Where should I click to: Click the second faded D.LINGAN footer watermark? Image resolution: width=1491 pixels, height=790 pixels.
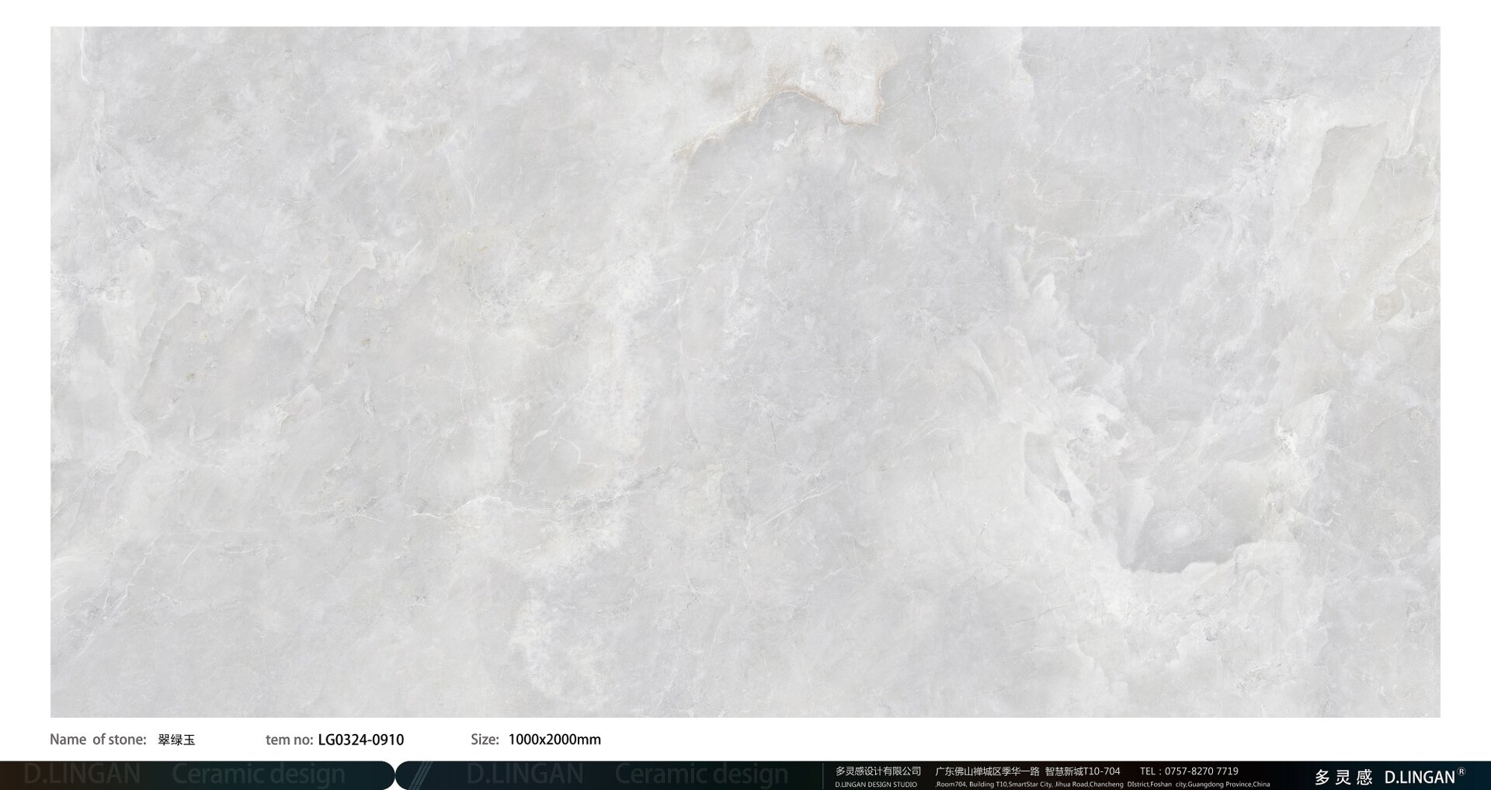[x=525, y=774]
